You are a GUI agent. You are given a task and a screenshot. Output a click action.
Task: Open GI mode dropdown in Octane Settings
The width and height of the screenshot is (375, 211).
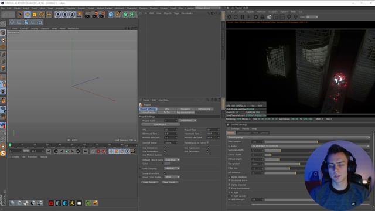pyautogui.click(x=310, y=146)
